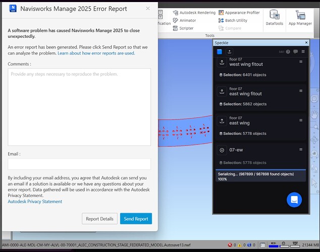Open the Scripter tool
This screenshot has width=320, height=252.
click(x=183, y=28)
